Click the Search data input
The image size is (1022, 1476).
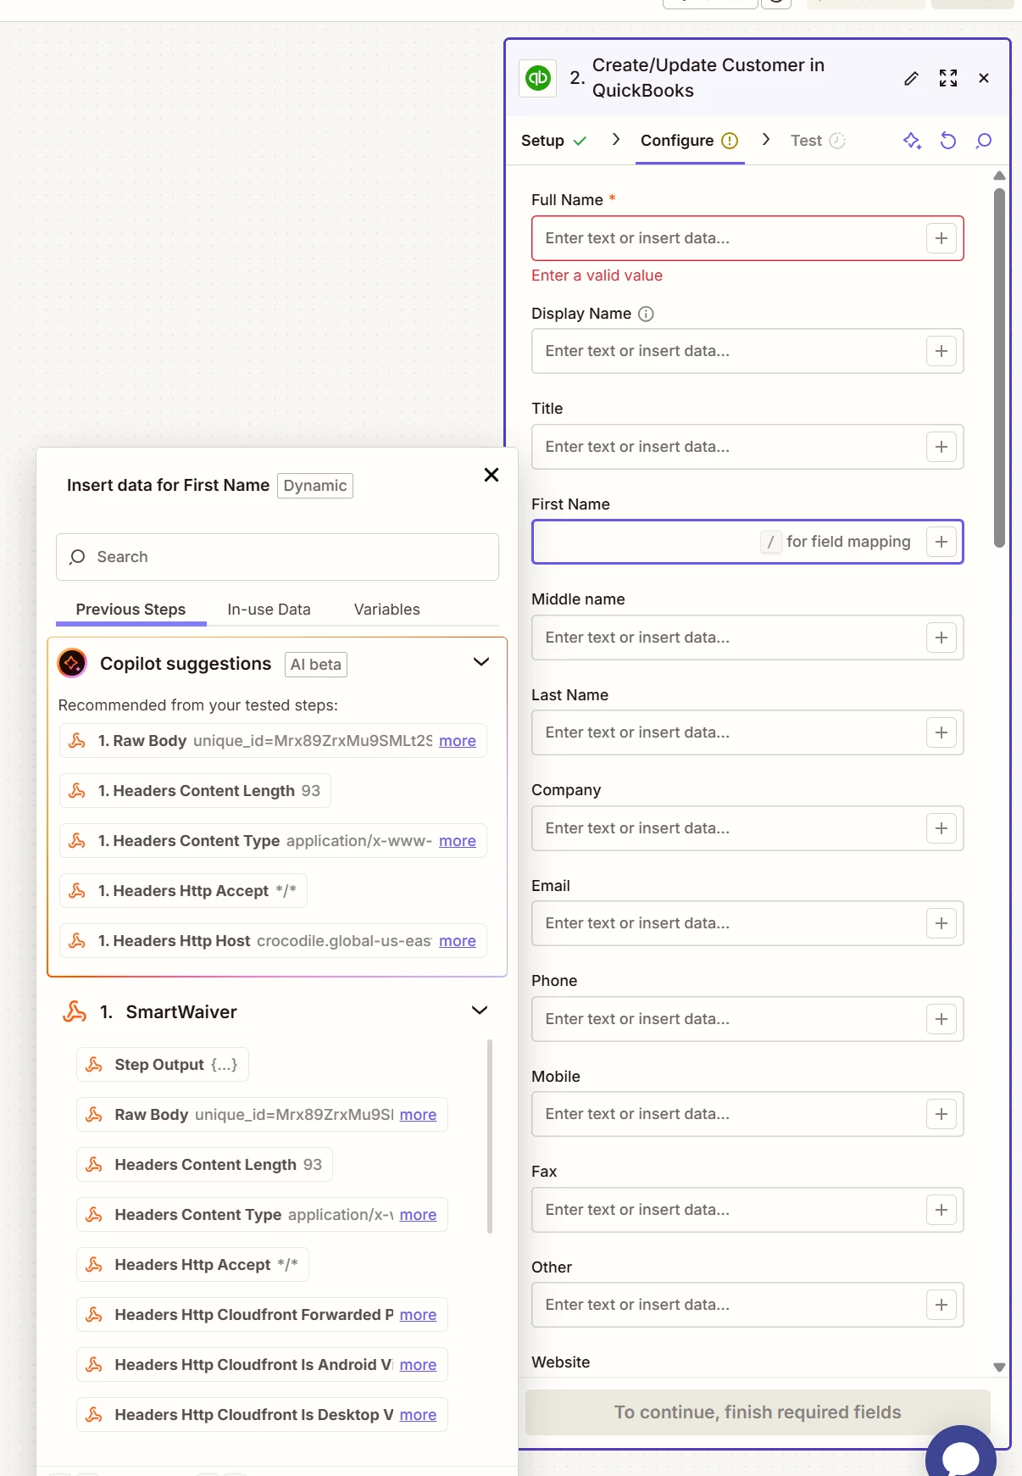(277, 557)
